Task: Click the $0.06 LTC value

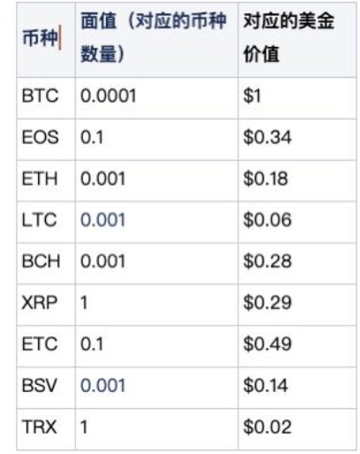Action: coord(267,219)
